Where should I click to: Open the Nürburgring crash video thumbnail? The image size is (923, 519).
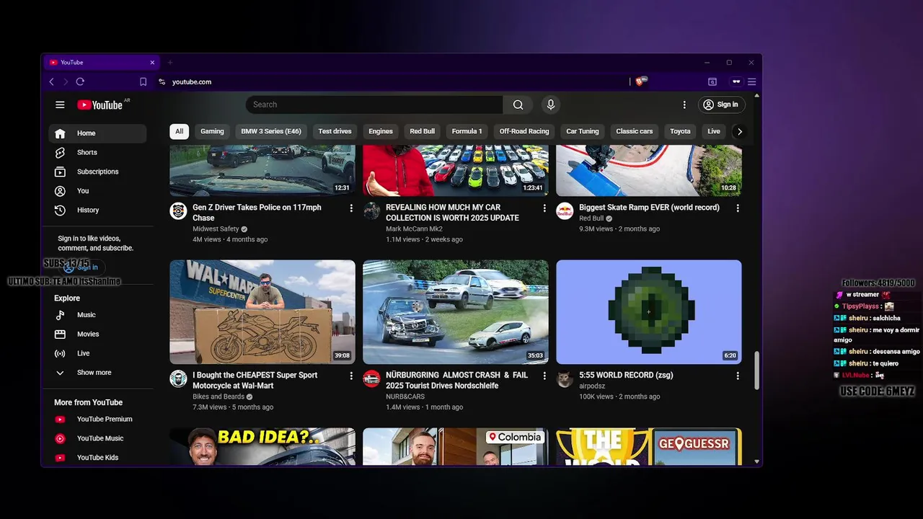pyautogui.click(x=456, y=312)
